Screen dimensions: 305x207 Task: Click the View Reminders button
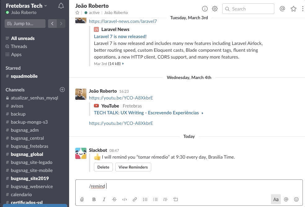133,167
